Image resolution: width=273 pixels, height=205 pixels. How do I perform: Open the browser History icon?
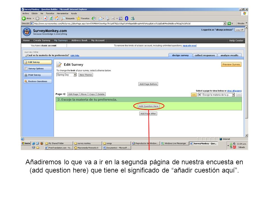click(x=94, y=18)
